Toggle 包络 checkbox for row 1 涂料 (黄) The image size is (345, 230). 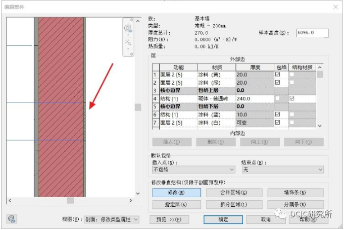tap(278, 75)
